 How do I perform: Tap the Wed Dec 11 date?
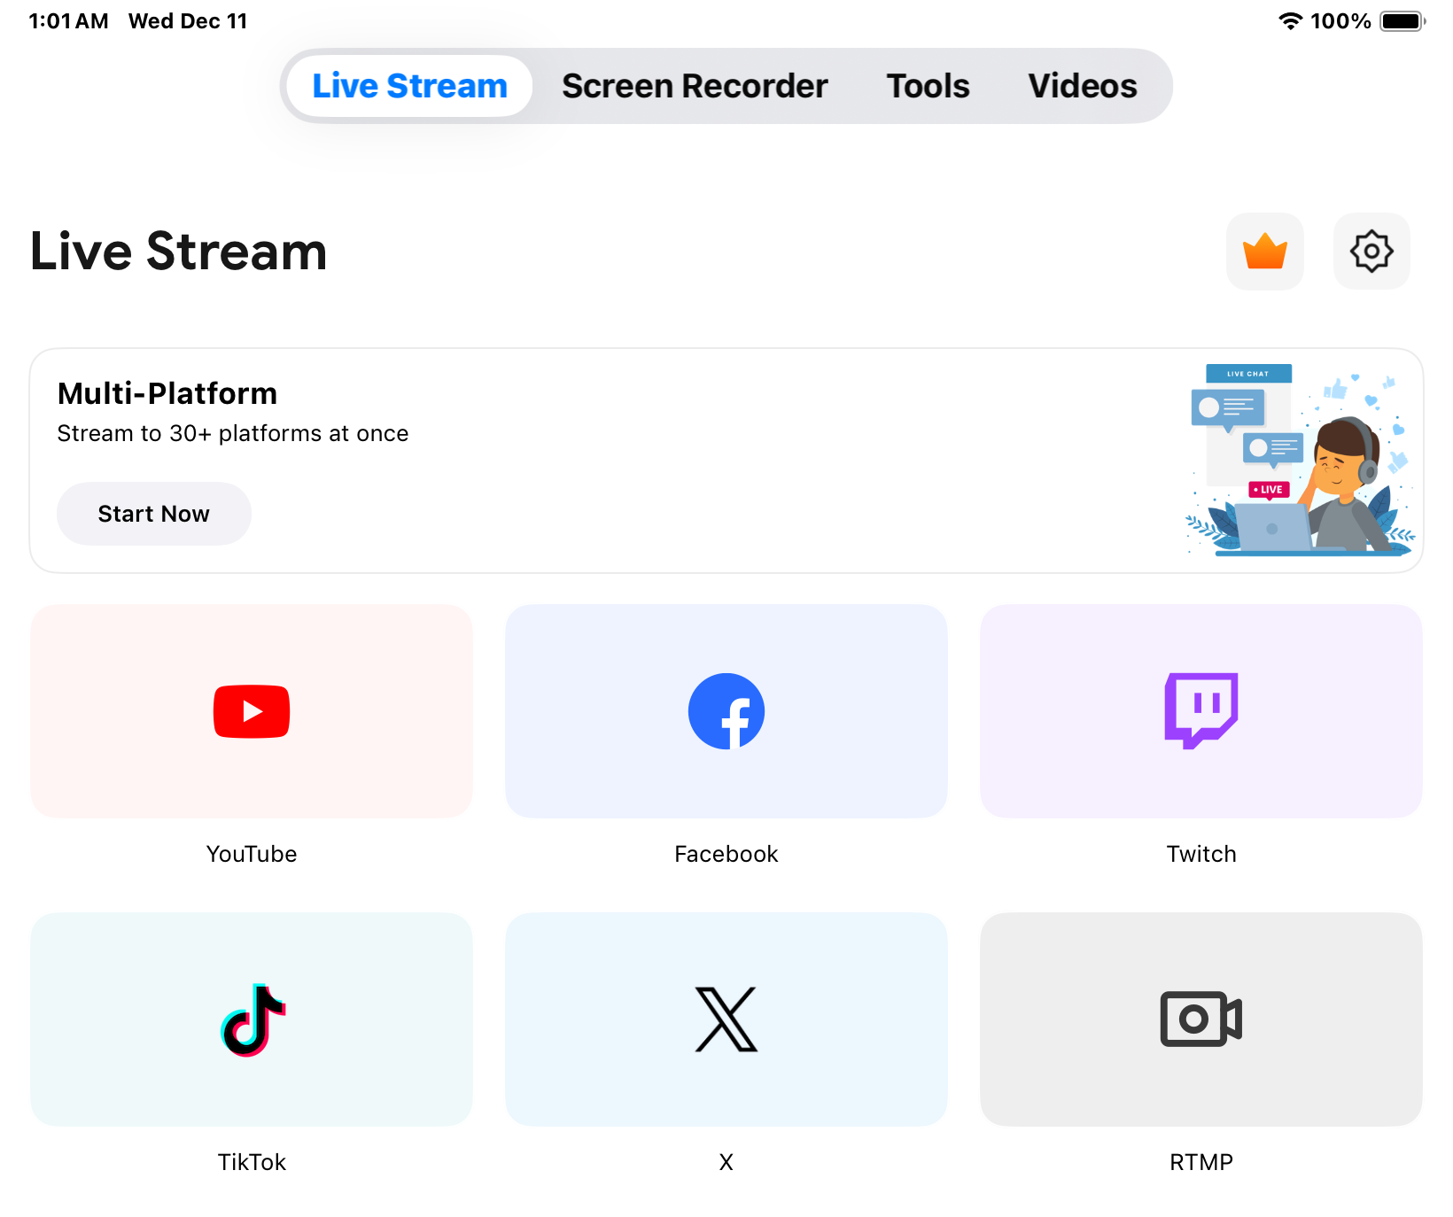[188, 21]
